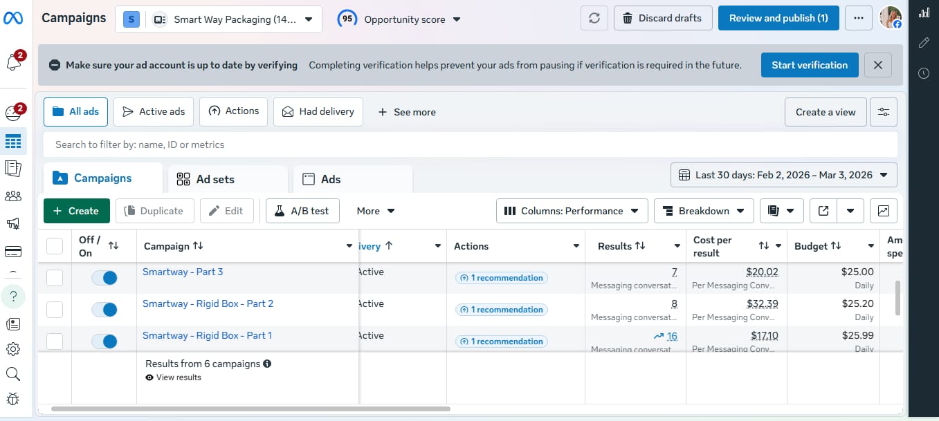Open the table settings sliders icon
This screenshot has width=939, height=421.
[x=884, y=112]
